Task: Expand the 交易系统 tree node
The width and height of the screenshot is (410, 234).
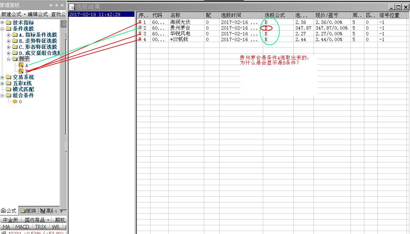Action: [x=3, y=77]
